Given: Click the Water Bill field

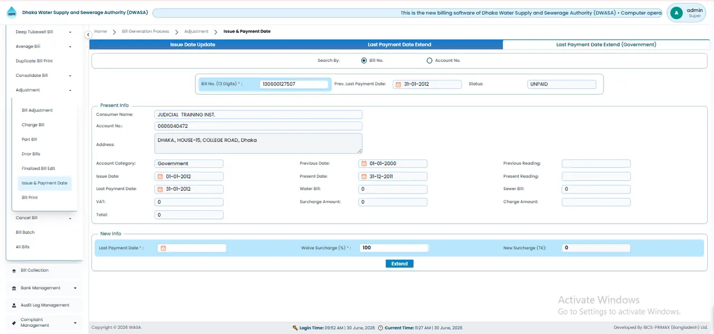Looking at the screenshot, I should (x=393, y=189).
